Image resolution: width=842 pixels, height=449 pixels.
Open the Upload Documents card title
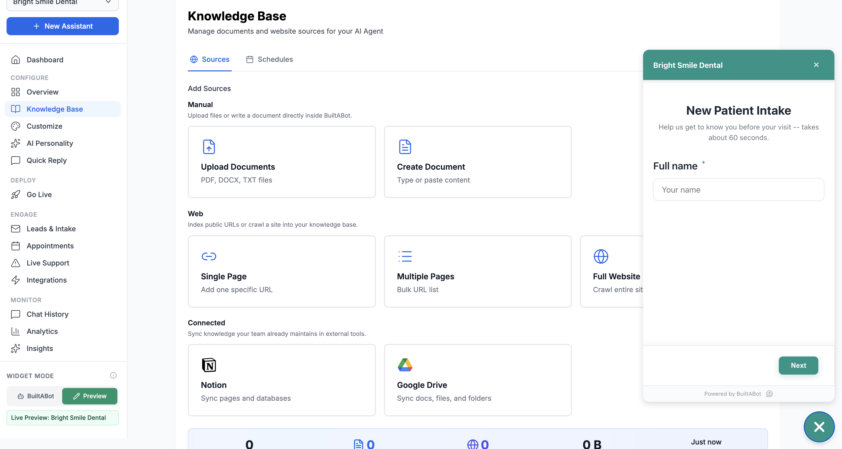238,167
